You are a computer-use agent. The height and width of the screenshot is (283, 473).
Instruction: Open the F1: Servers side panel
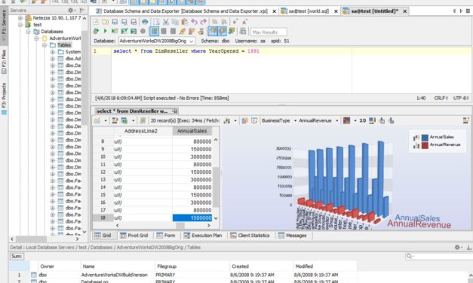pyautogui.click(x=4, y=26)
